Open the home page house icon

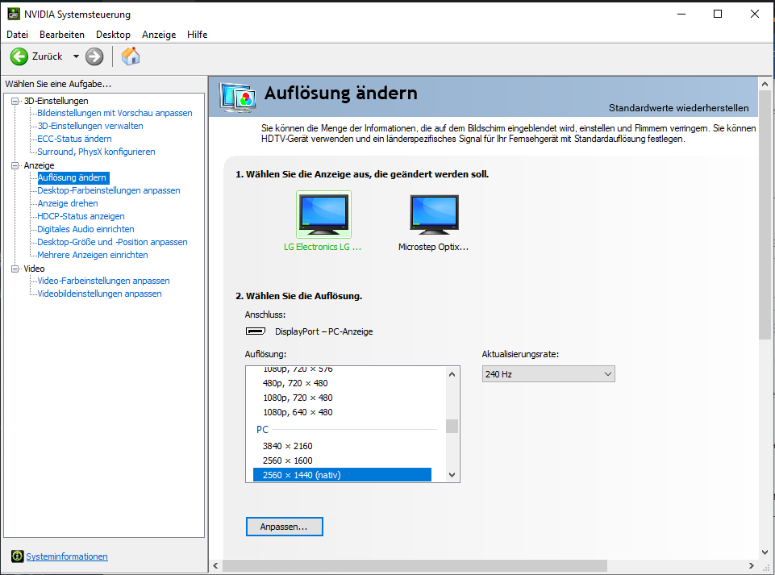[131, 56]
